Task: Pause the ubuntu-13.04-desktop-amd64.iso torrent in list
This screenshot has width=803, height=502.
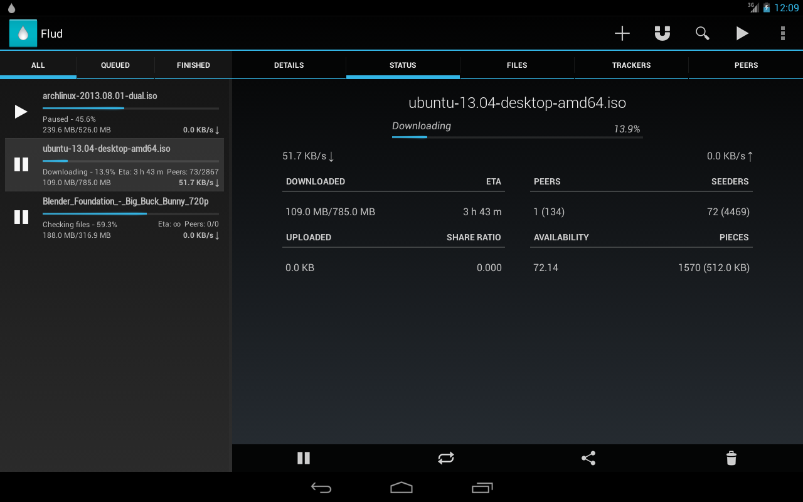Action: coord(21,164)
